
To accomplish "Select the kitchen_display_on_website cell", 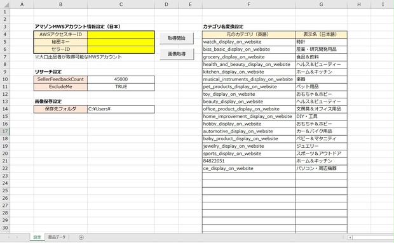I will tap(248, 72).
